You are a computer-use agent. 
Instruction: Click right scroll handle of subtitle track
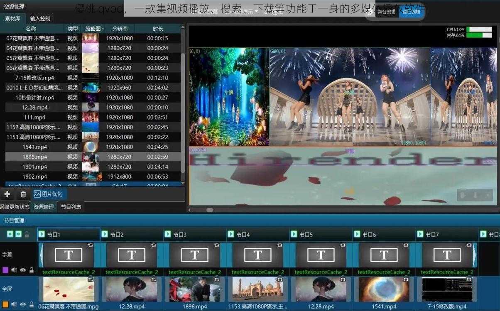(x=475, y=255)
